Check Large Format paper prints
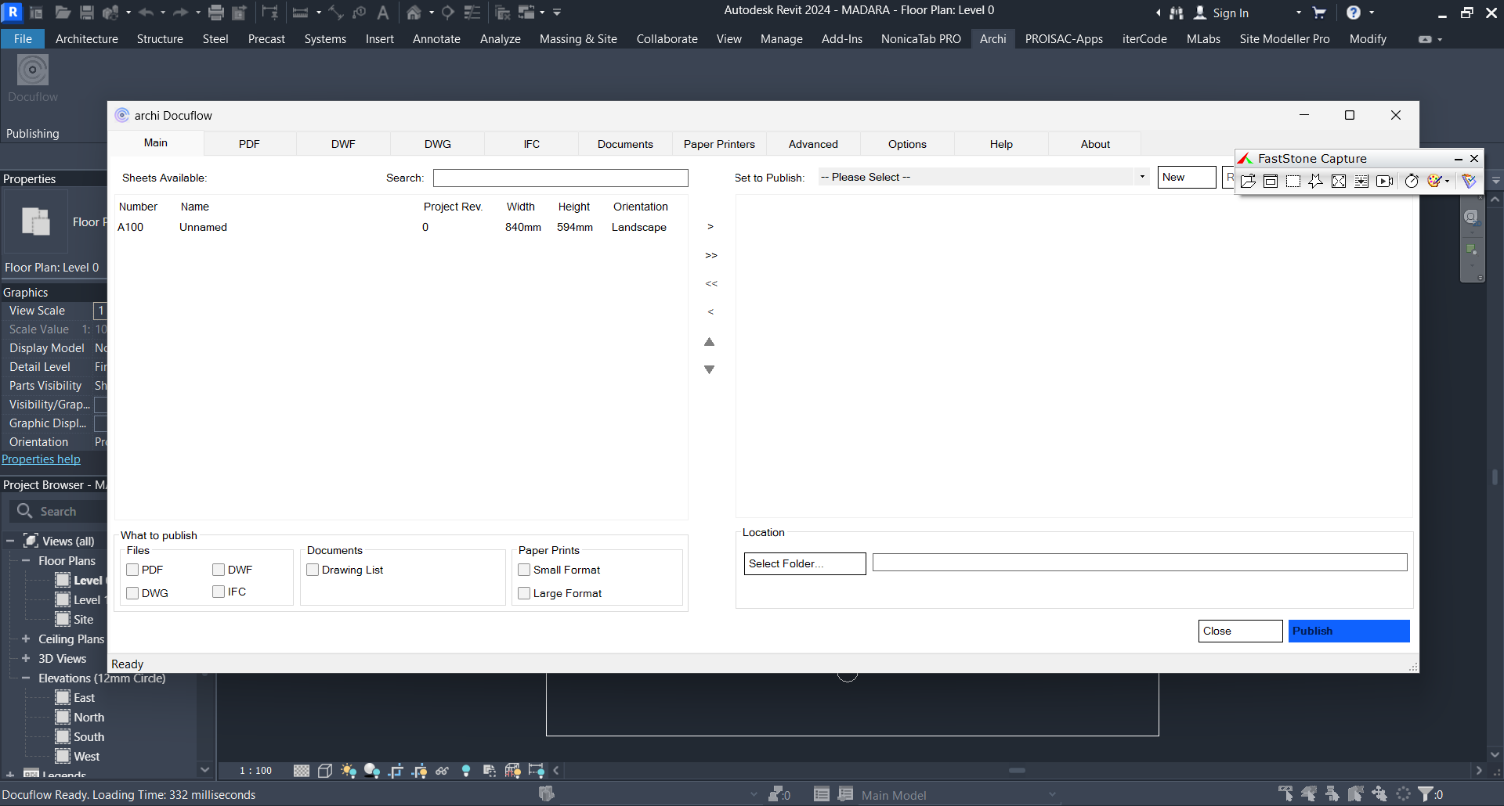The image size is (1504, 806). 524,593
